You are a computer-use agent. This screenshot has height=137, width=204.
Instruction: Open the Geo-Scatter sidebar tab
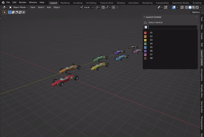tap(202, 107)
